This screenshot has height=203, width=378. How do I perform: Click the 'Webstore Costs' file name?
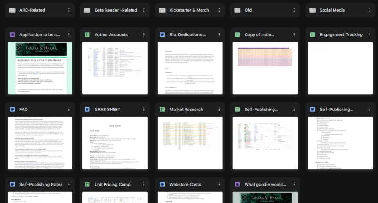click(x=185, y=184)
